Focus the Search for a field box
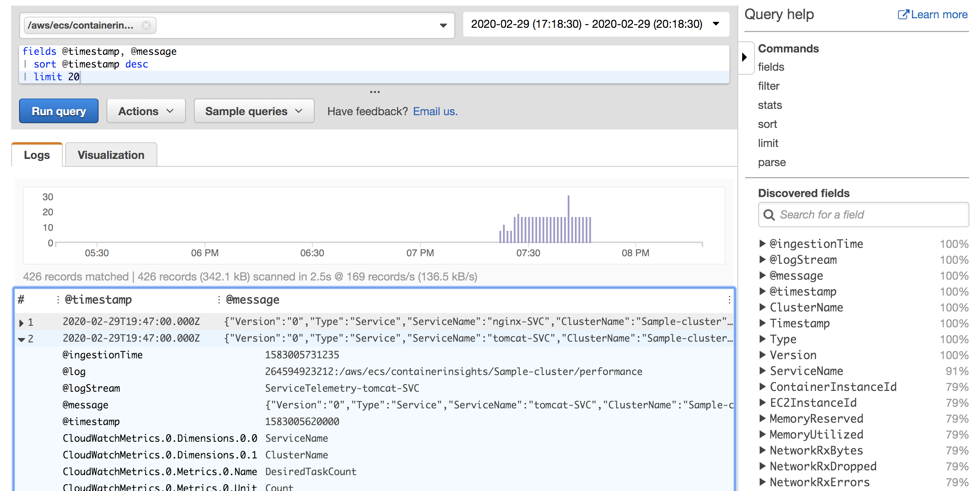 [866, 215]
